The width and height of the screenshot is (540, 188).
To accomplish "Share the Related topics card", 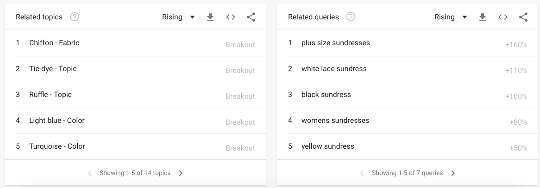I will (x=251, y=17).
